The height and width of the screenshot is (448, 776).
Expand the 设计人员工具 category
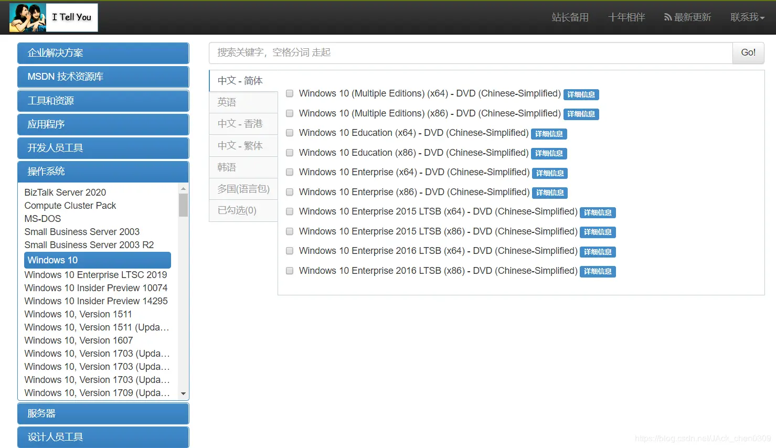(103, 437)
